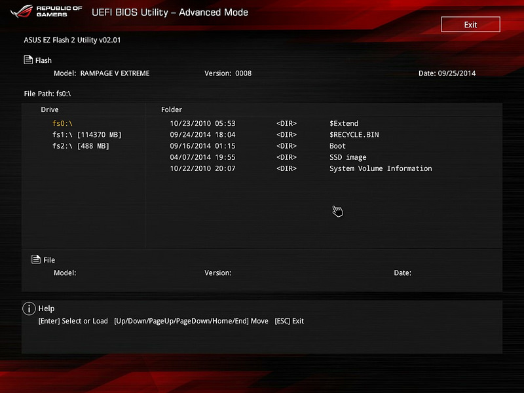Click the Up/Down/PageUp/PageDown/Home/End Move hint
524x393 pixels.
point(191,321)
